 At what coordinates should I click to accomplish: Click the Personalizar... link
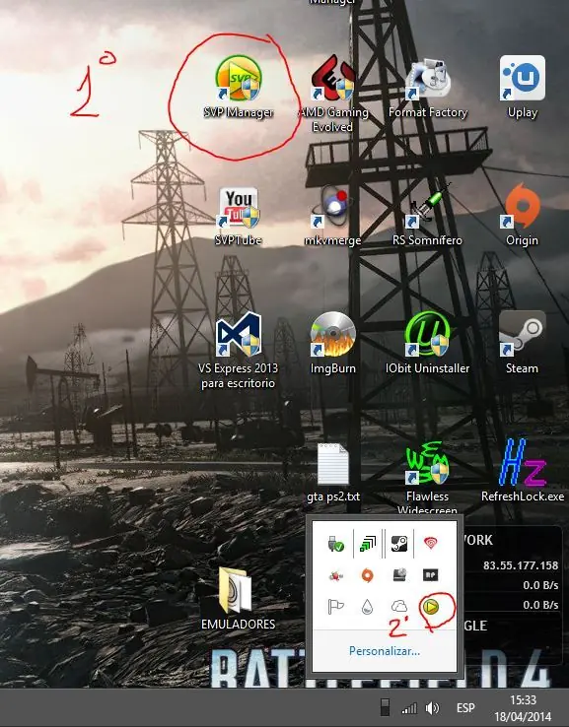(385, 651)
